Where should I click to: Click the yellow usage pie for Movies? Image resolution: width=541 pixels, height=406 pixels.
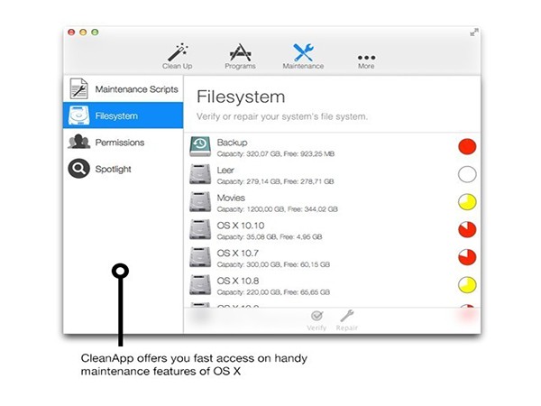click(x=467, y=202)
